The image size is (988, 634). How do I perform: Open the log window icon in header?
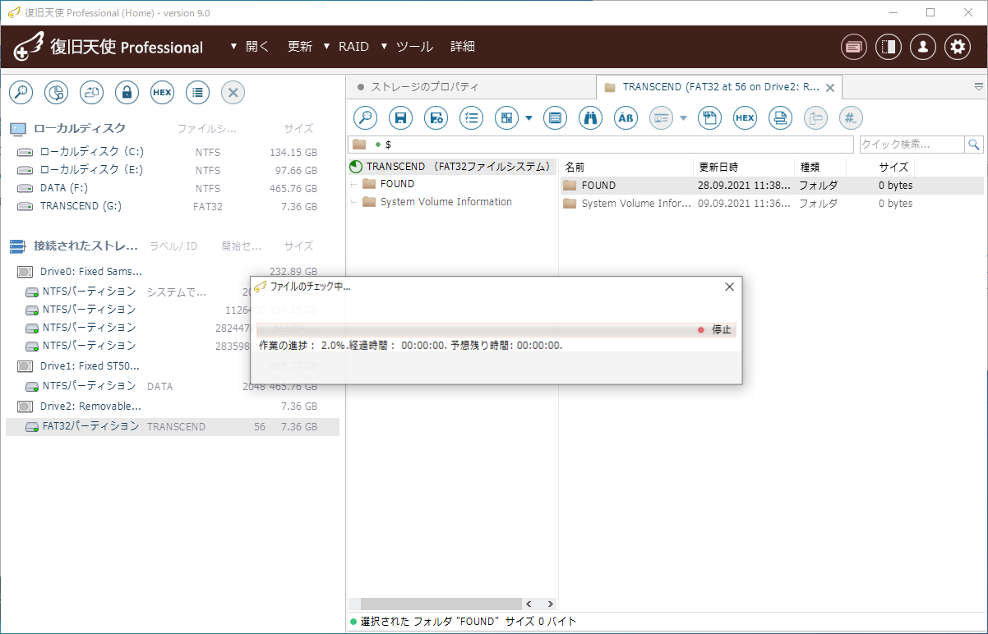[854, 47]
